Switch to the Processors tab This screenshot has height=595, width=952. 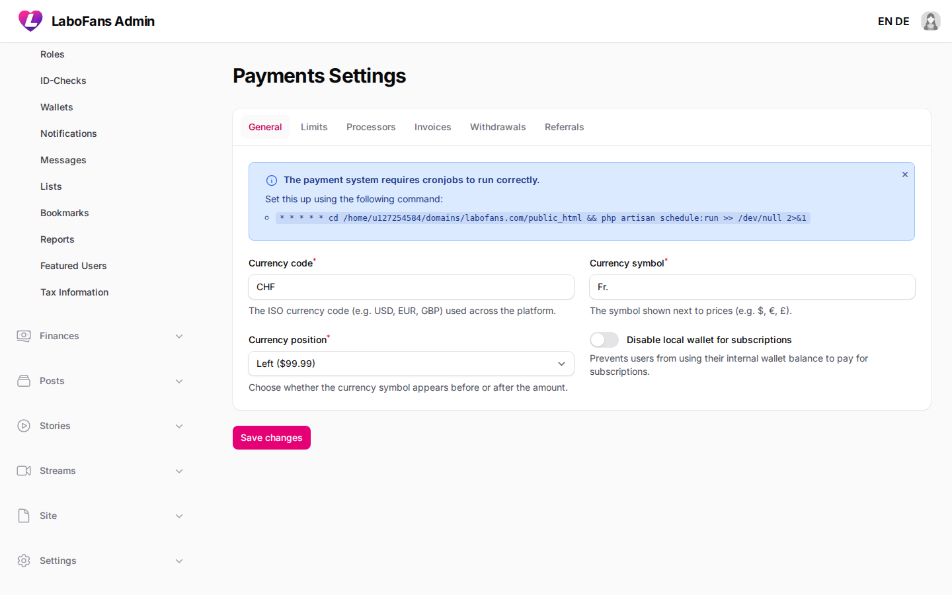pos(371,127)
